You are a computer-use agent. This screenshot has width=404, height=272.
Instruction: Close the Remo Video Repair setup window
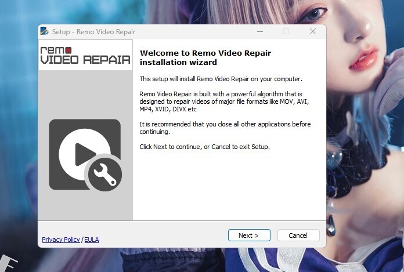click(313, 32)
